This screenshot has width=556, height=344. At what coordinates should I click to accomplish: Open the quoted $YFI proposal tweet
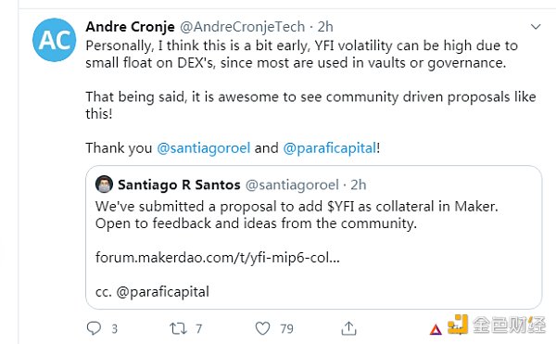point(314,237)
